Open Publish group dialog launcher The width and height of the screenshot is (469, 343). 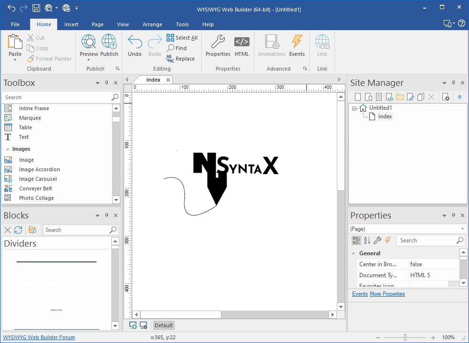117,69
